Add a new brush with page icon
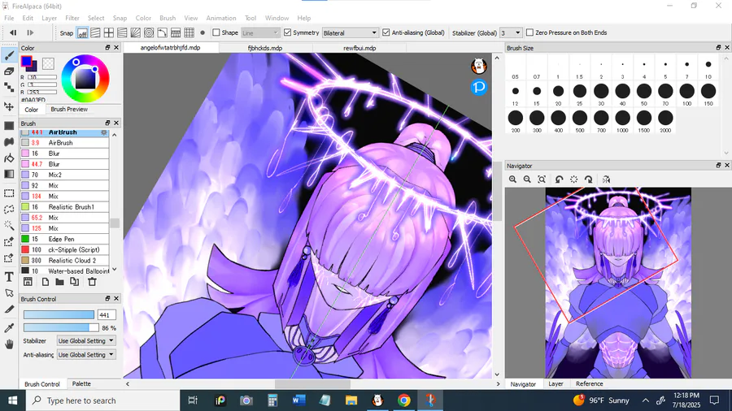The image size is (732, 411). point(46,282)
